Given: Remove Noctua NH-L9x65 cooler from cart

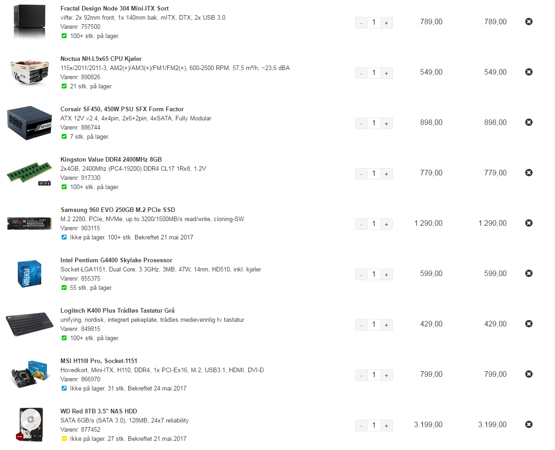Looking at the screenshot, I should [529, 72].
